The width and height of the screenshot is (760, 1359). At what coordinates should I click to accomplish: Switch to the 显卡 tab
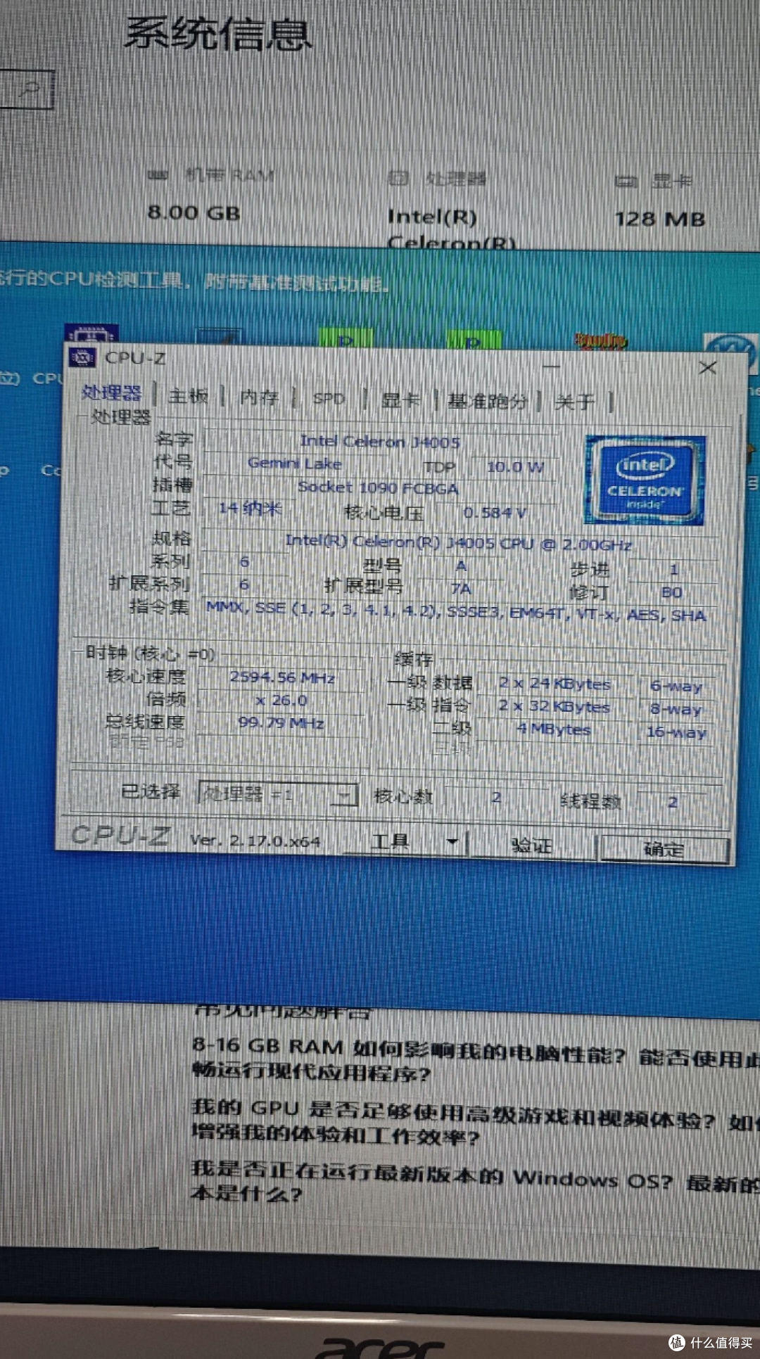400,400
